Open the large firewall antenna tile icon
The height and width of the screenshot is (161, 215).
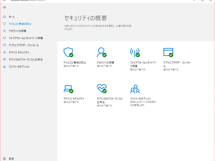pos(135,53)
